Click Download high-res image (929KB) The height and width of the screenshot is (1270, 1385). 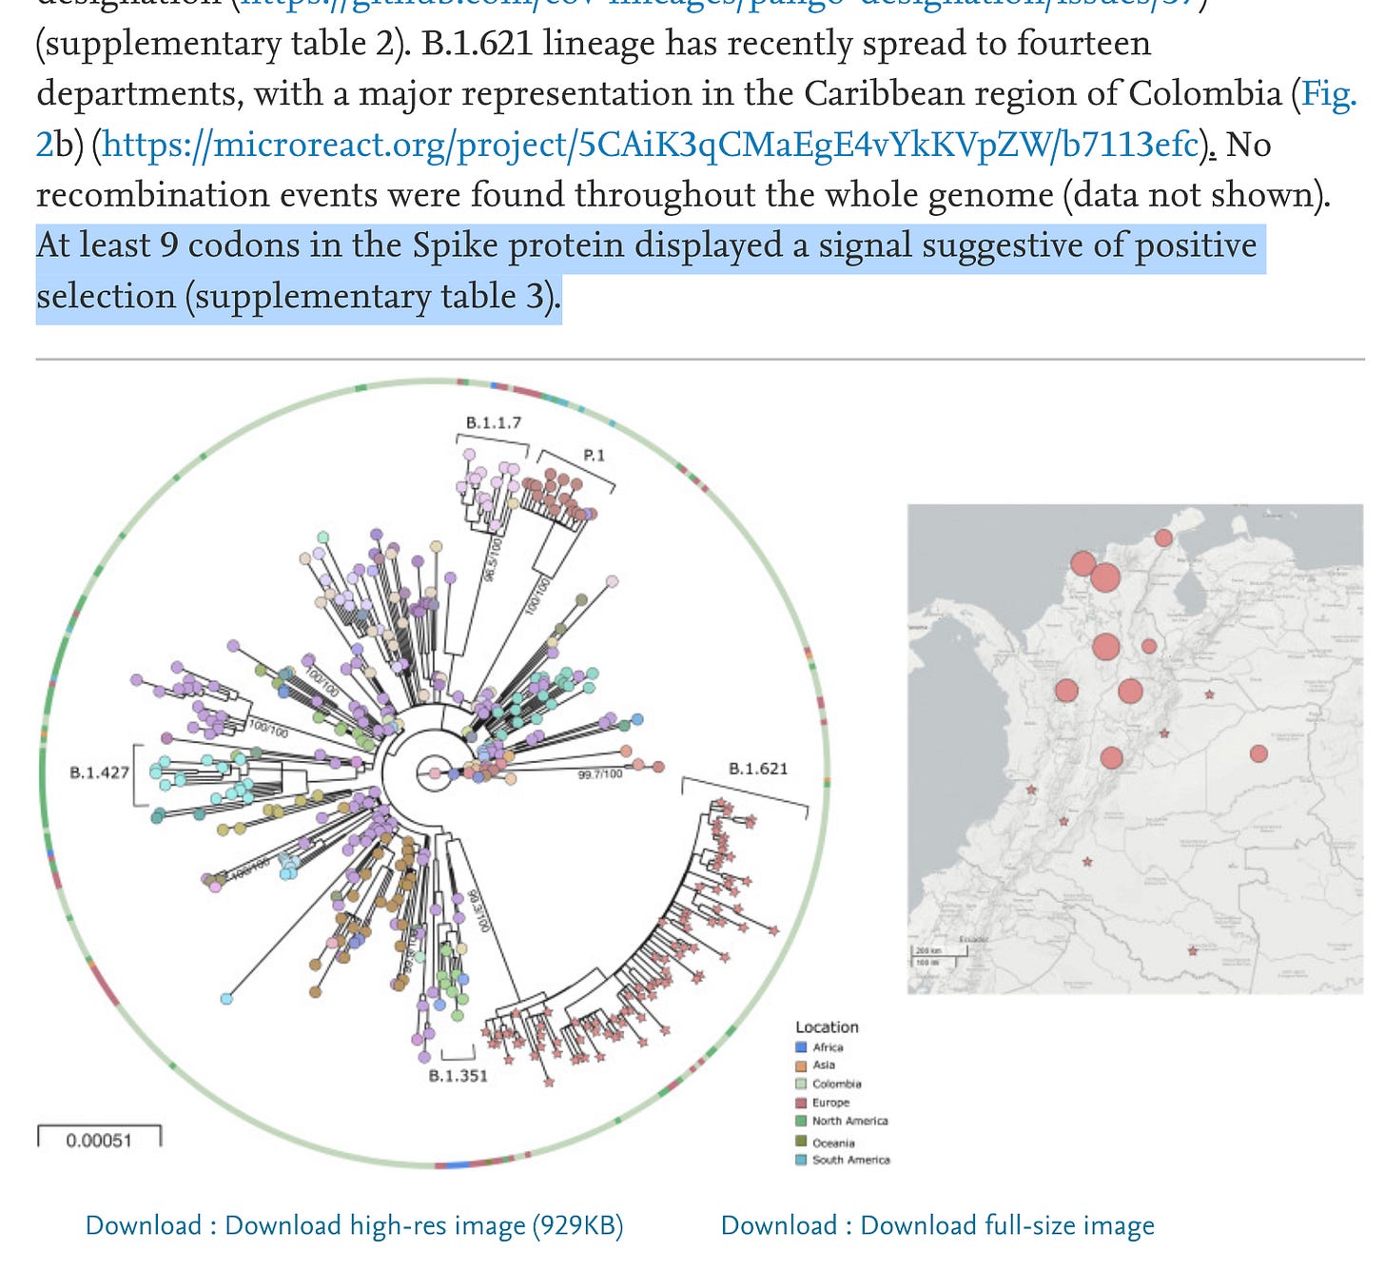(x=354, y=1225)
